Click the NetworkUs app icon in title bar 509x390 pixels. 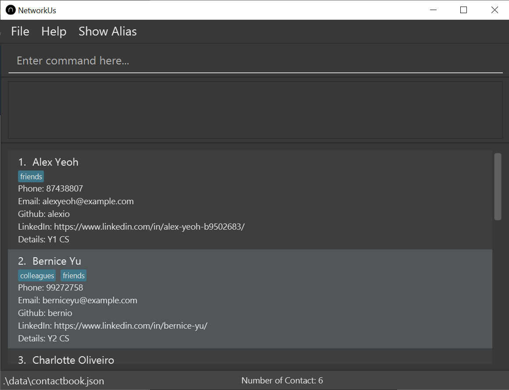coord(11,10)
